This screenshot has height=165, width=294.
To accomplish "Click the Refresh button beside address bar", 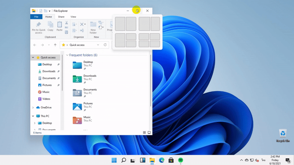I will click(105, 45).
